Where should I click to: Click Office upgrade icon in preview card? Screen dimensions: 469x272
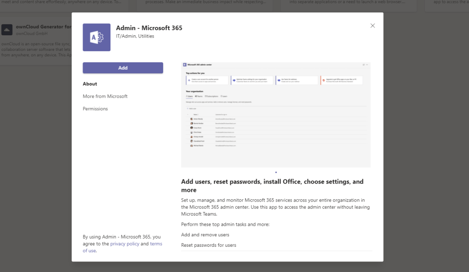tap(324, 81)
